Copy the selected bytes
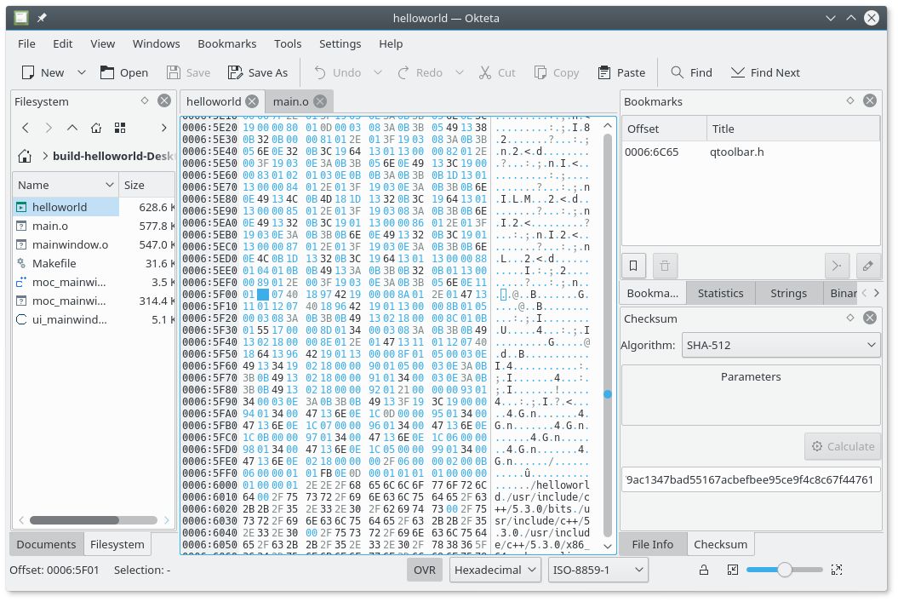The image size is (898, 602). pos(556,72)
